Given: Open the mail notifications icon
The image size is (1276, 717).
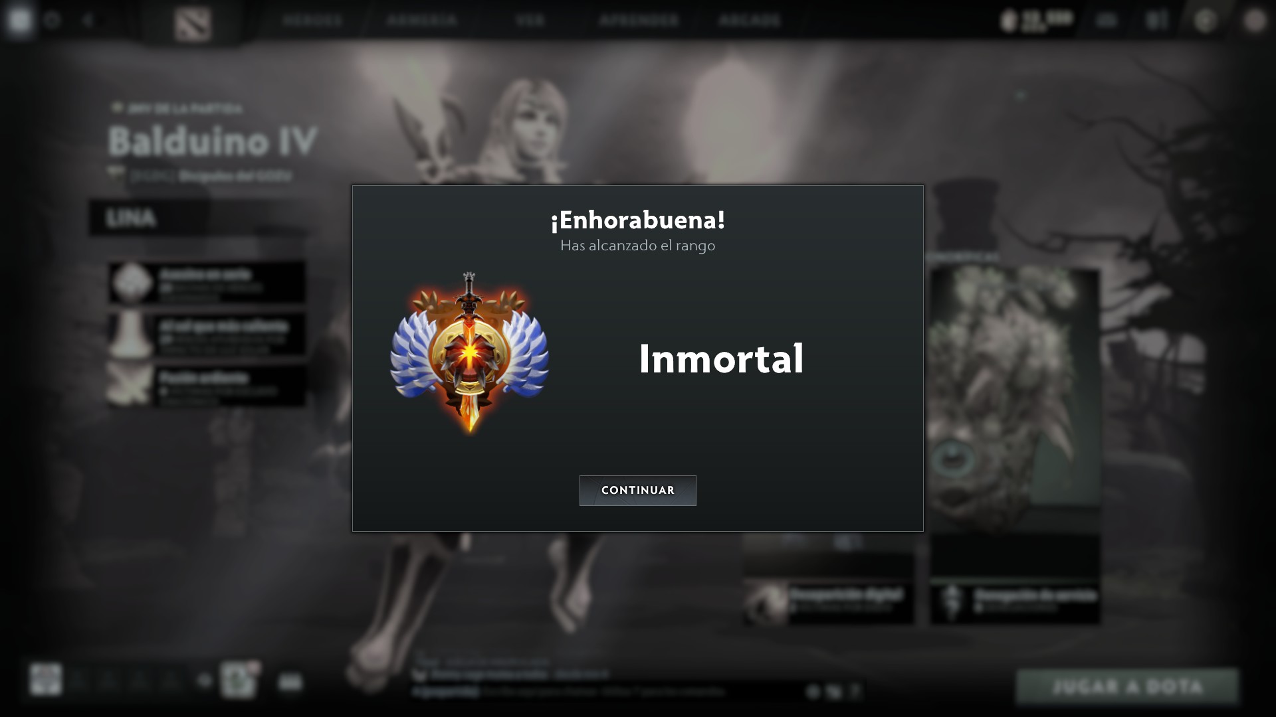Looking at the screenshot, I should coord(1107,21).
